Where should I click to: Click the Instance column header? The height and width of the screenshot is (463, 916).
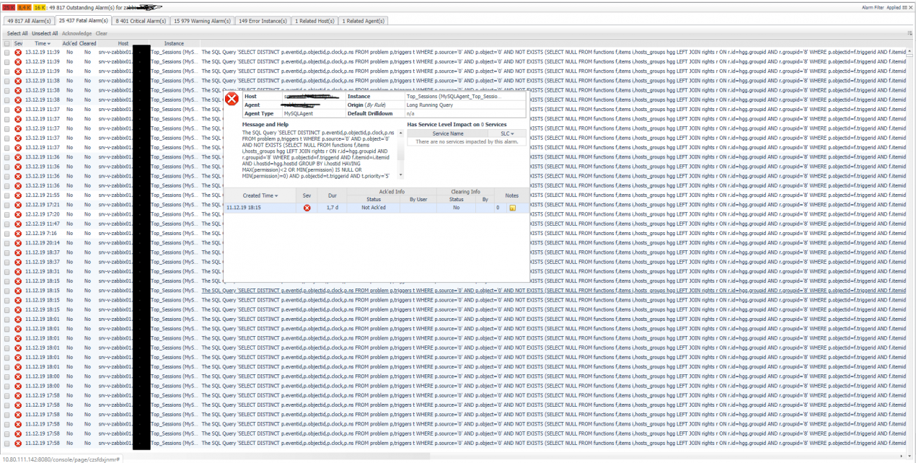pos(174,43)
